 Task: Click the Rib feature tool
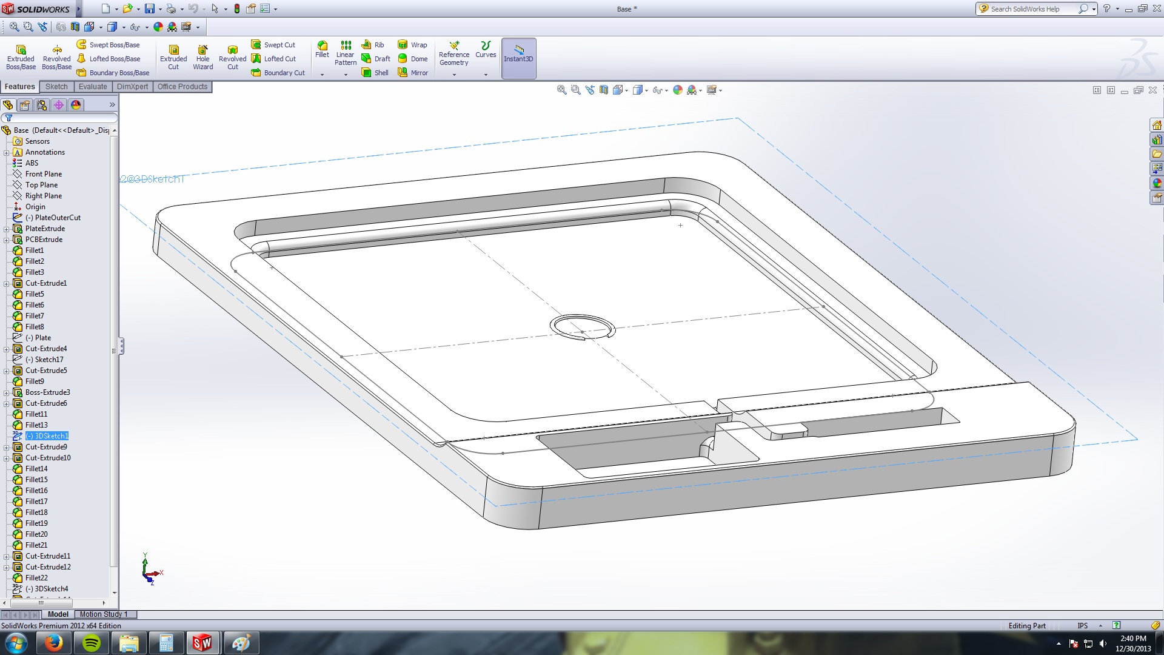pyautogui.click(x=373, y=45)
